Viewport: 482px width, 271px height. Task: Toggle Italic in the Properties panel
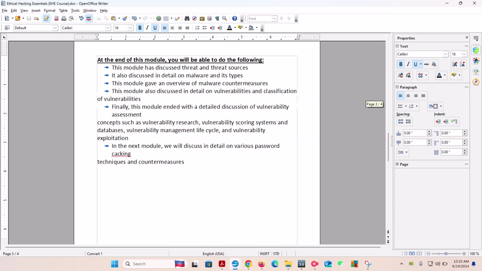(408, 64)
